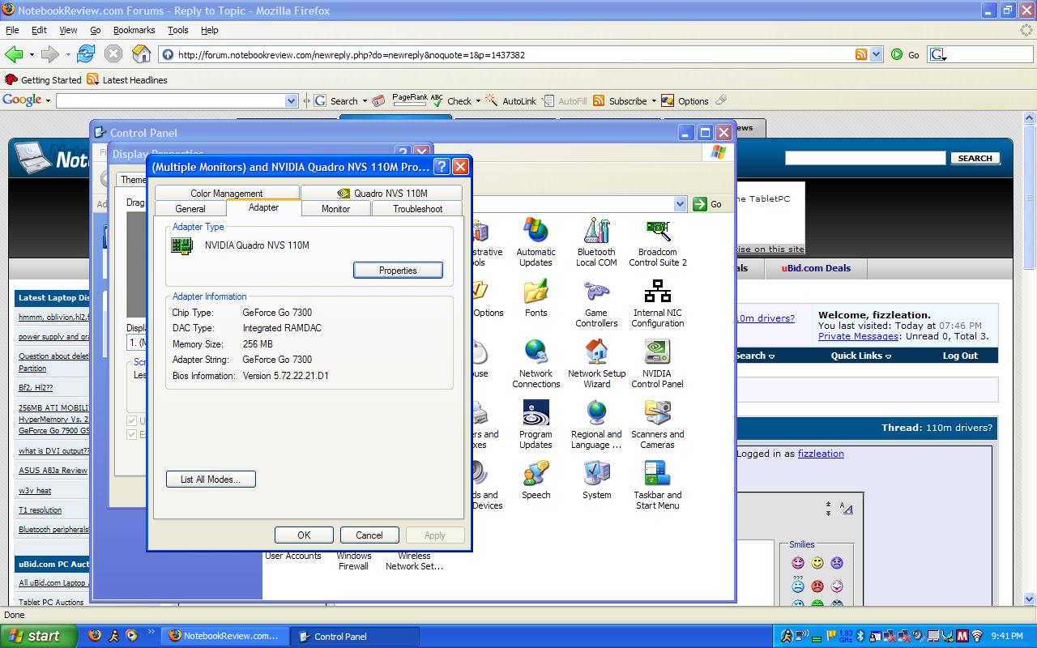Open Firefox File menu
1037x648 pixels.
12,30
